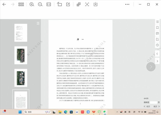Open the outline list in right sidebar
The width and height of the screenshot is (161, 115).
coord(157,22)
